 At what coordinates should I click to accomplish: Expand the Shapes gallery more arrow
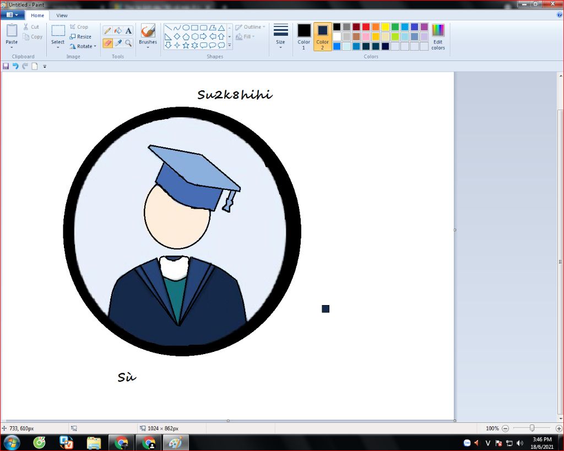[x=230, y=45]
